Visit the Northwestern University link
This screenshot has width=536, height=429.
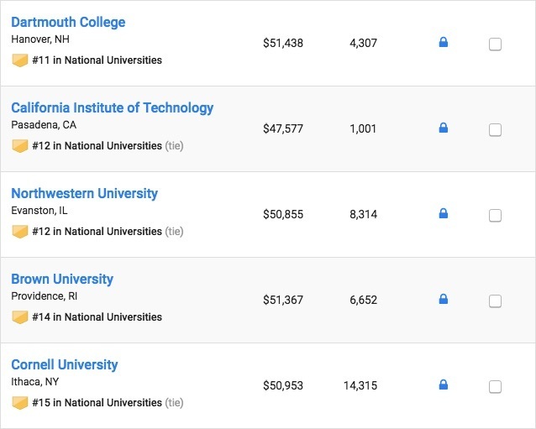click(x=84, y=193)
